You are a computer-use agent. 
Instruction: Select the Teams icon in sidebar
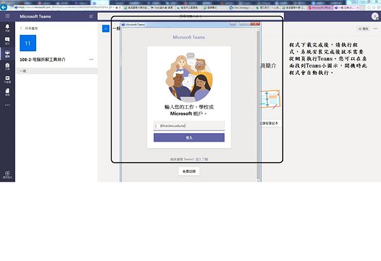(7, 54)
